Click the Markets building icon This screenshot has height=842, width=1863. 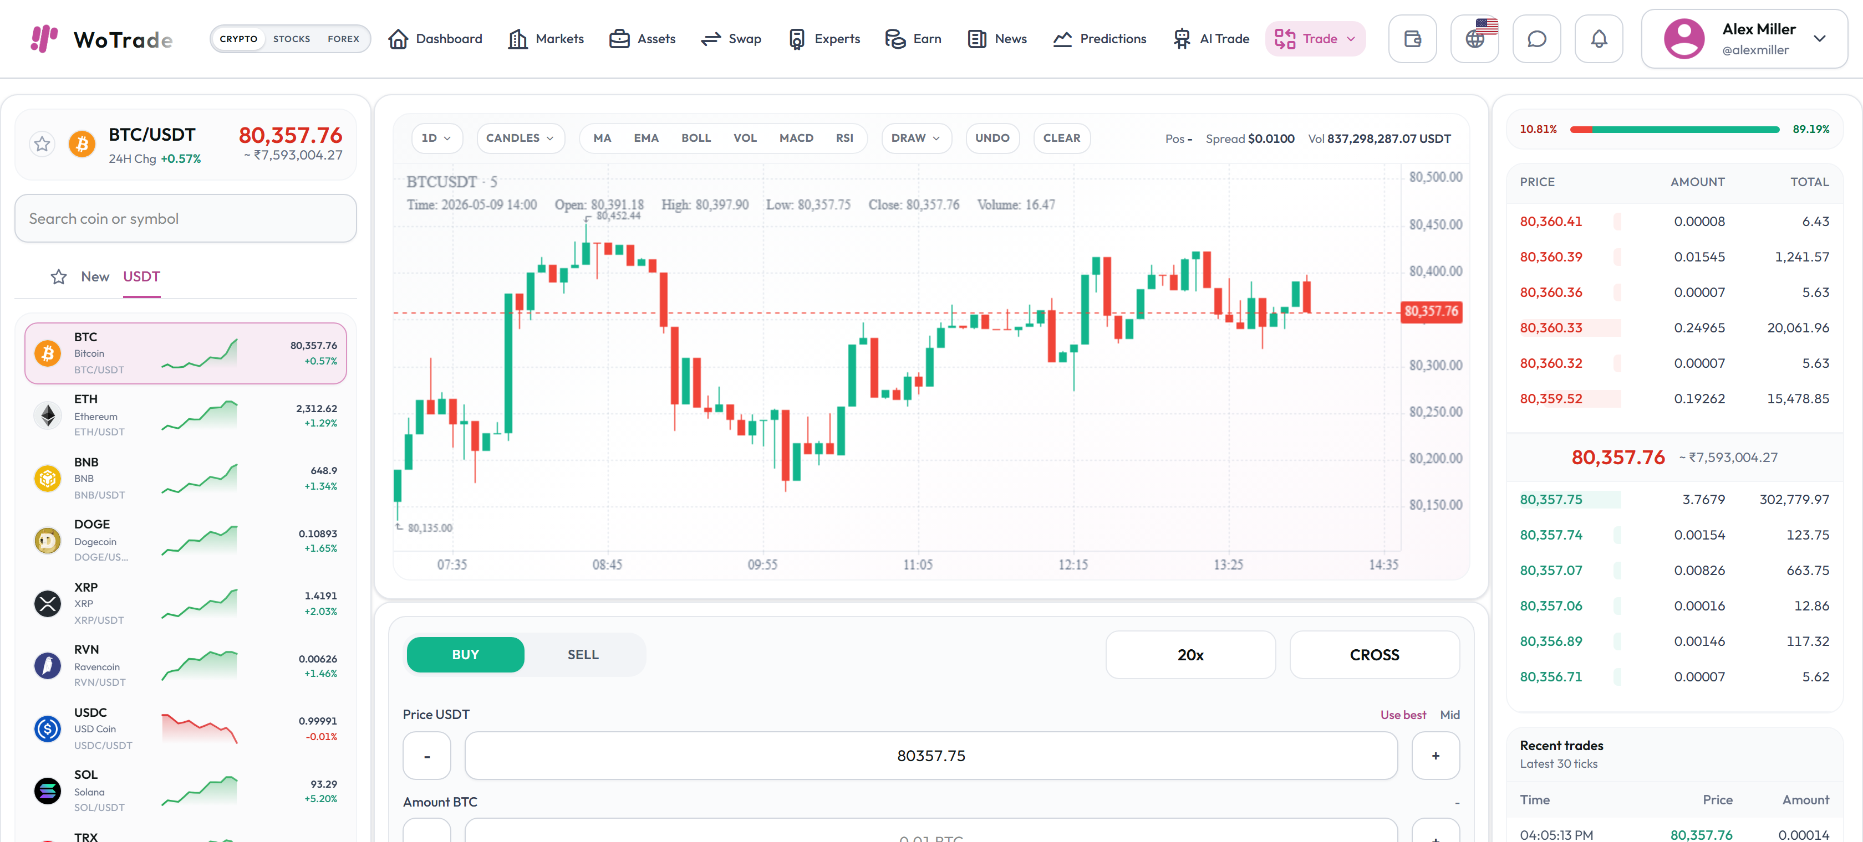pos(518,39)
